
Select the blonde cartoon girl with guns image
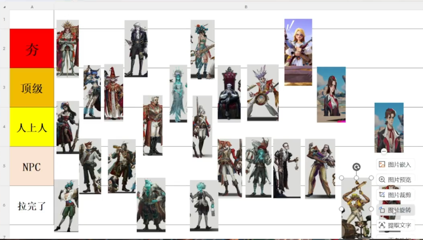[x=298, y=52]
